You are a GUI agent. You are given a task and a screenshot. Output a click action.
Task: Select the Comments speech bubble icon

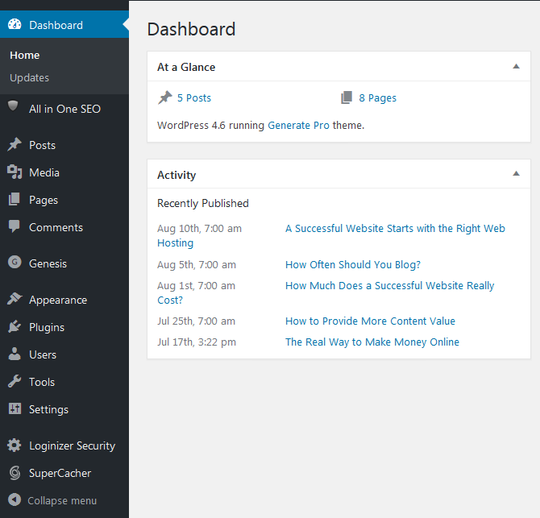tap(15, 226)
